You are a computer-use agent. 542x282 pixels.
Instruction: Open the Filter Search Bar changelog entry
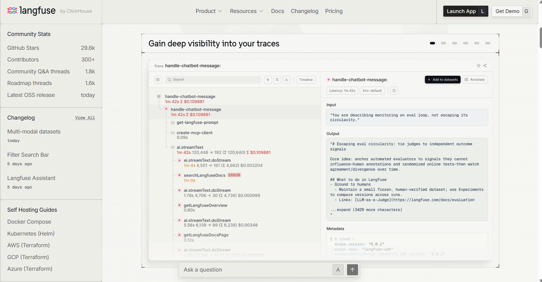tap(28, 155)
